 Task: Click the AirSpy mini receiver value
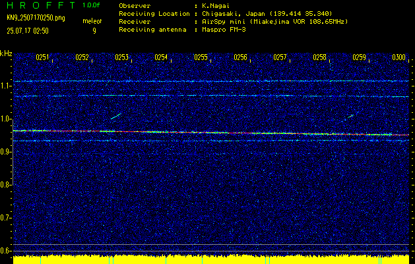click(274, 22)
